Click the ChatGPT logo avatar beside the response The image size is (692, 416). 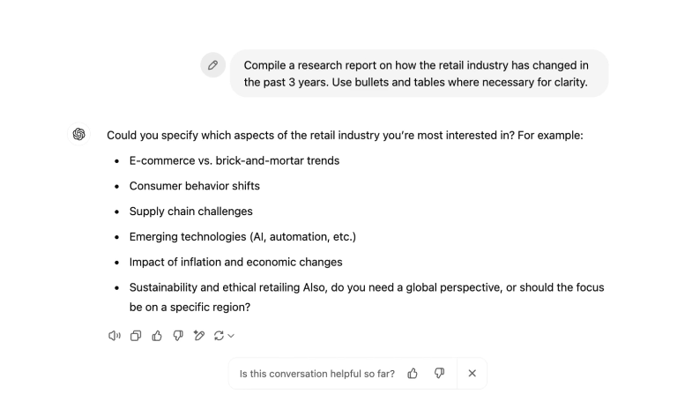point(79,134)
